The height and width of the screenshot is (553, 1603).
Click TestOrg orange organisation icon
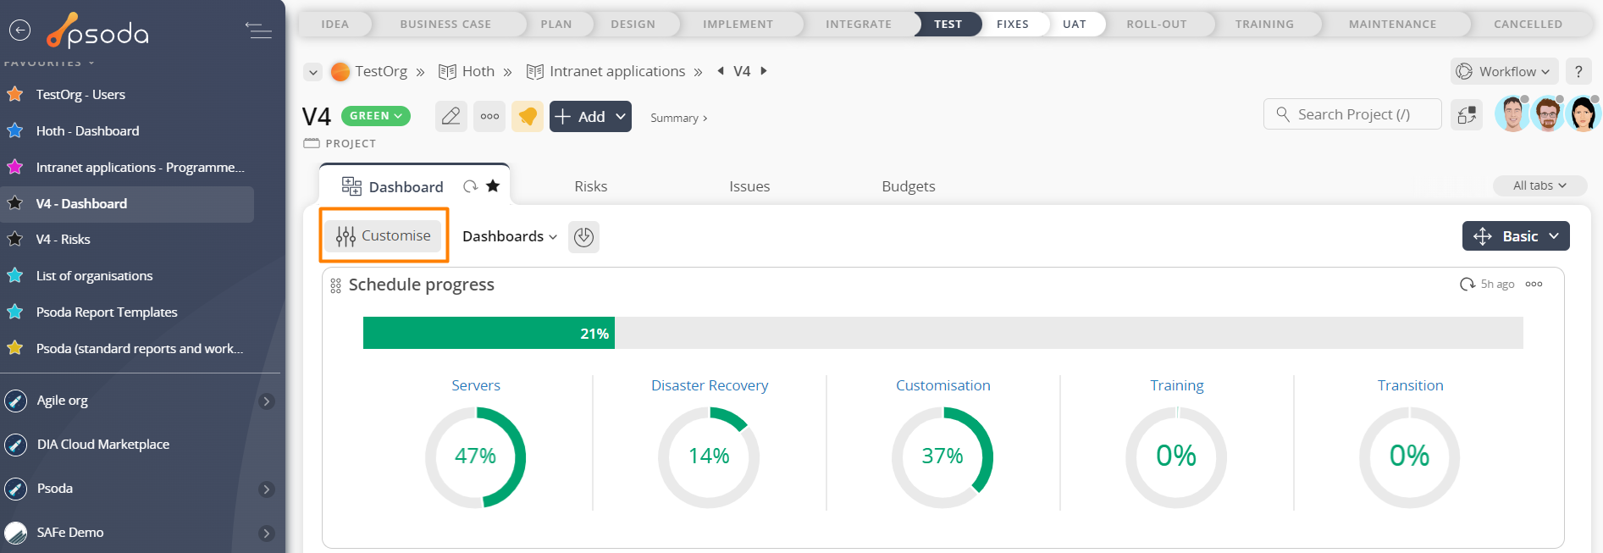pyautogui.click(x=340, y=72)
